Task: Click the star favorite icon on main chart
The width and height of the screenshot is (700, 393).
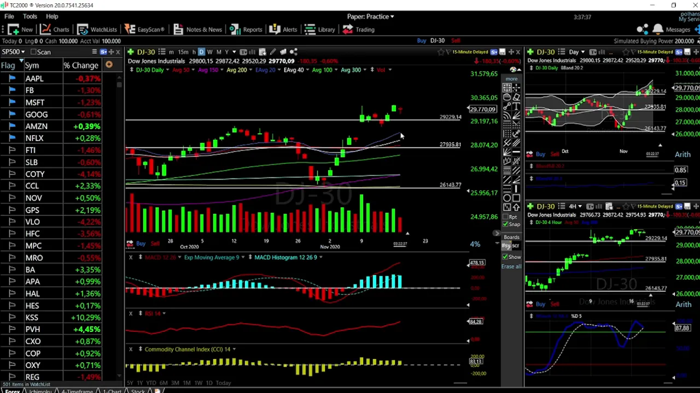Action: coord(441,52)
